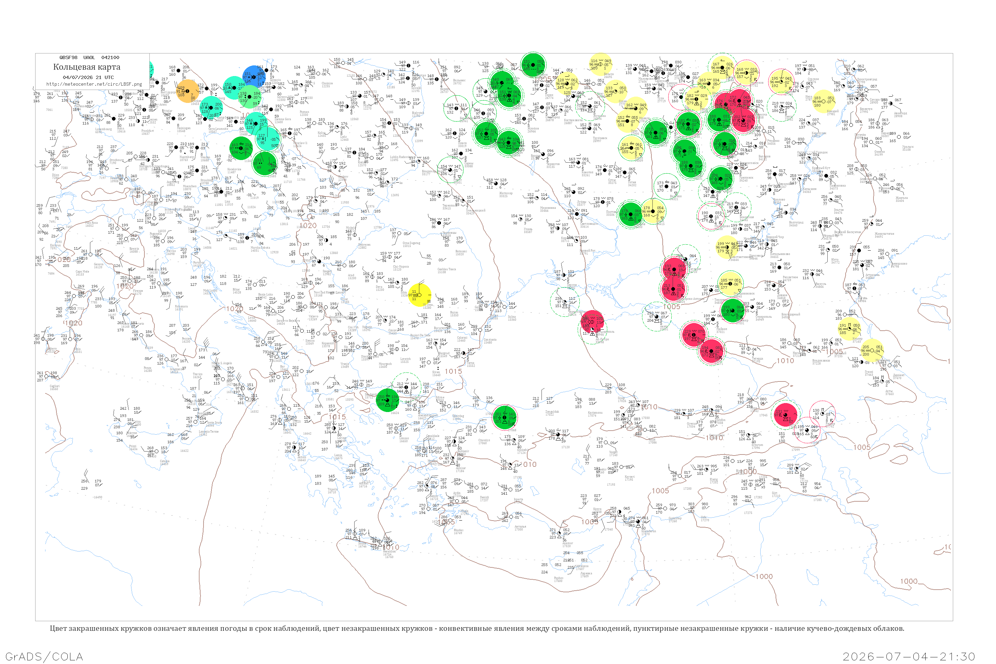Select the 'Frankfurt' station label
Image resolution: width=996 pixels, height=664 pixels.
tap(148, 131)
